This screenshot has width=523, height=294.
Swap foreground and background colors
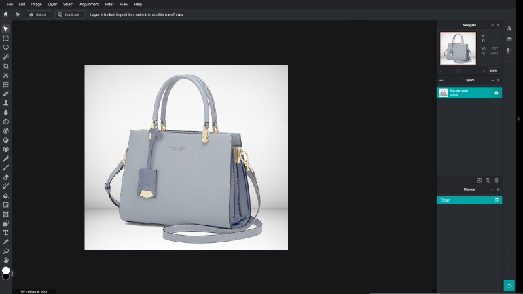(x=12, y=273)
